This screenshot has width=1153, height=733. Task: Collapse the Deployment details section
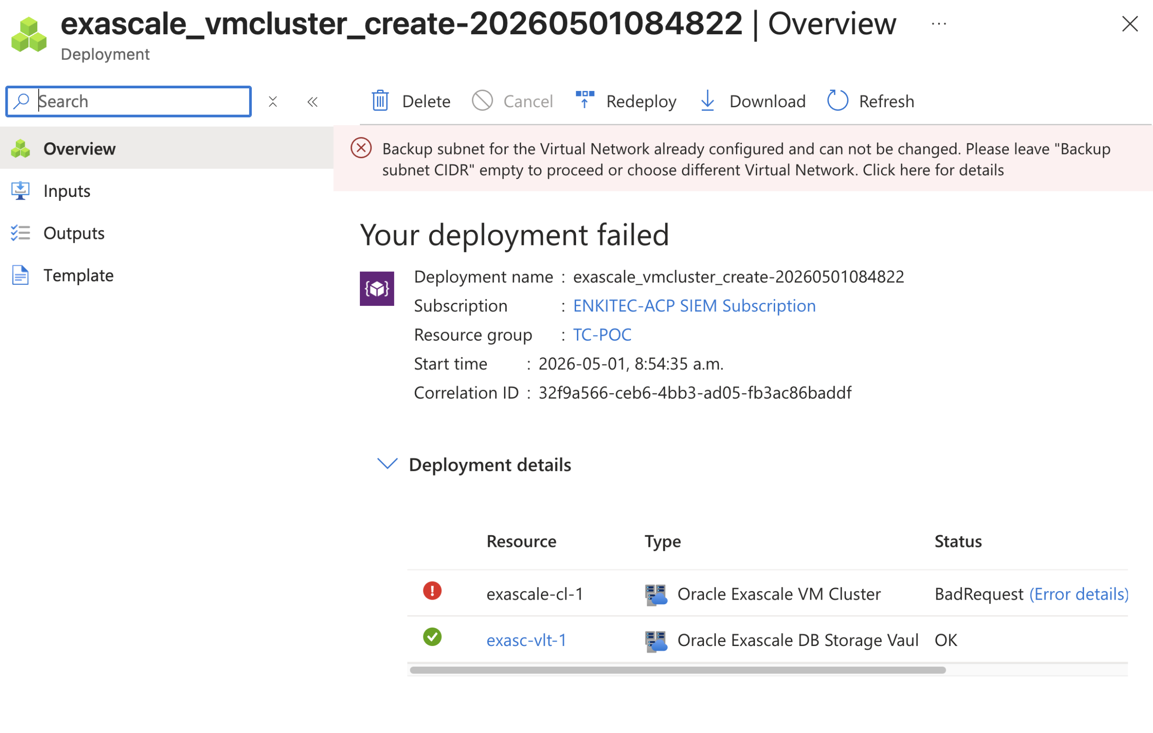[x=387, y=464]
